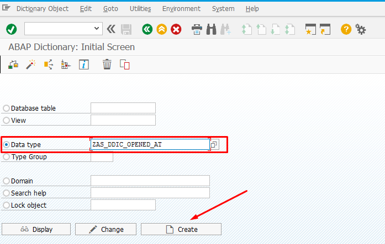Click the Find binoculars icon

coord(211,29)
